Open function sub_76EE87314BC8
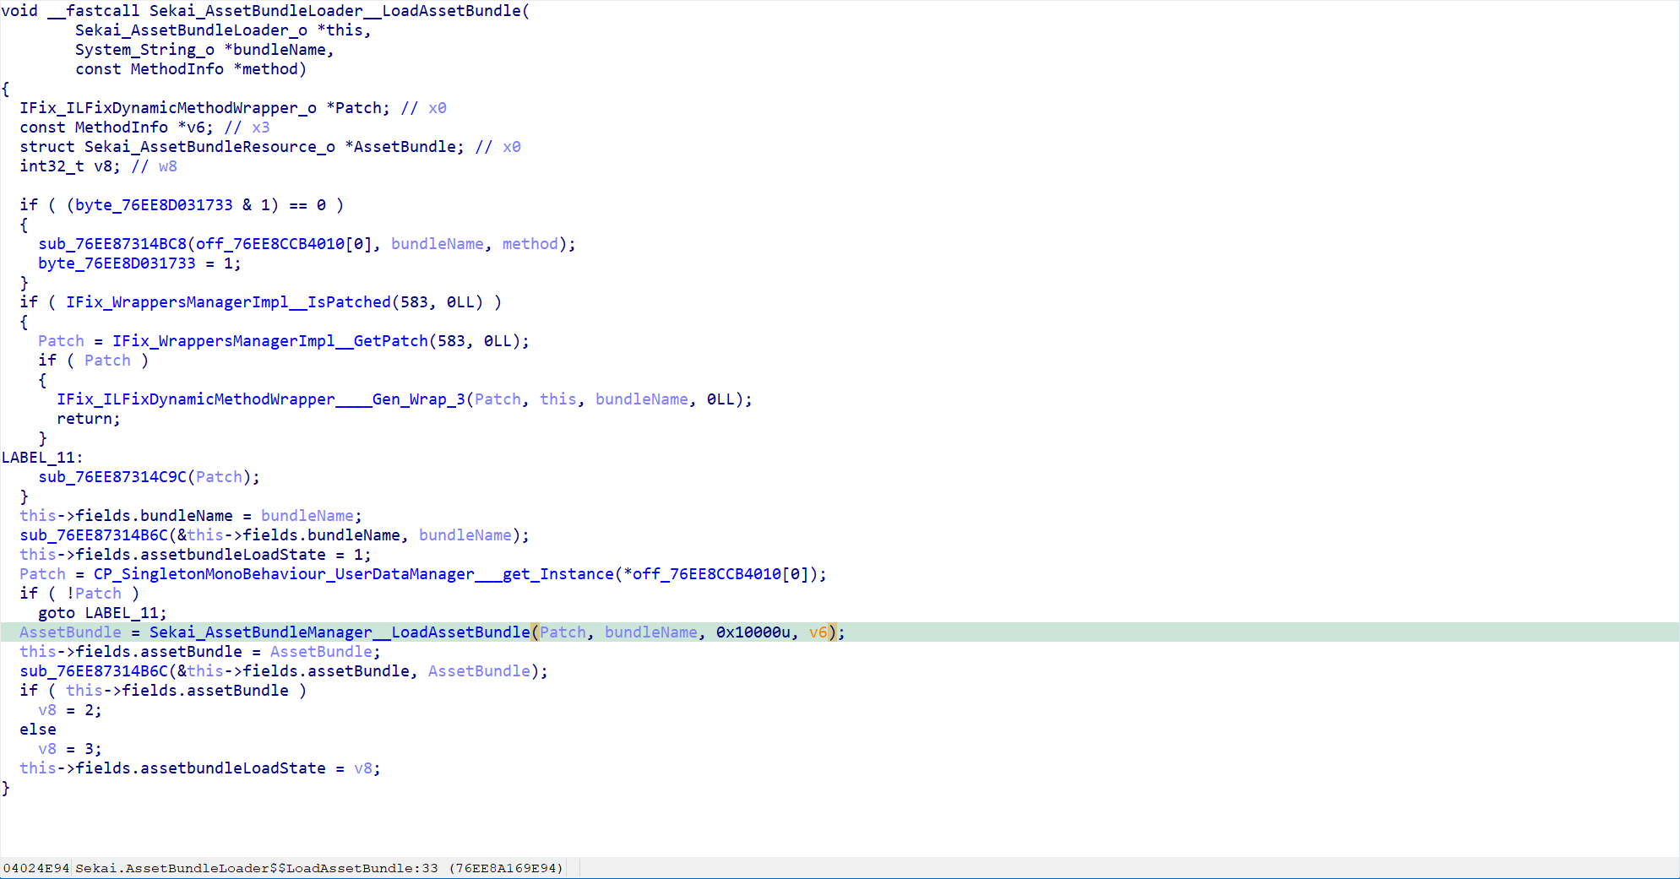This screenshot has height=879, width=1680. [x=112, y=244]
